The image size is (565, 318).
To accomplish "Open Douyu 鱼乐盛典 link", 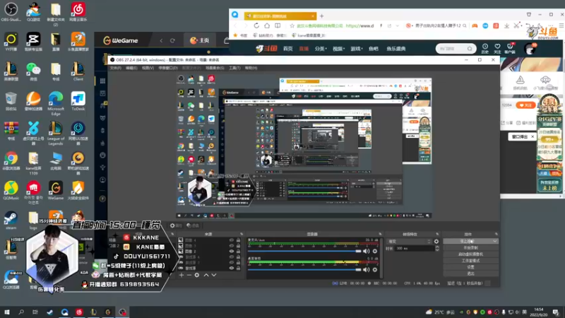I will pos(396,49).
